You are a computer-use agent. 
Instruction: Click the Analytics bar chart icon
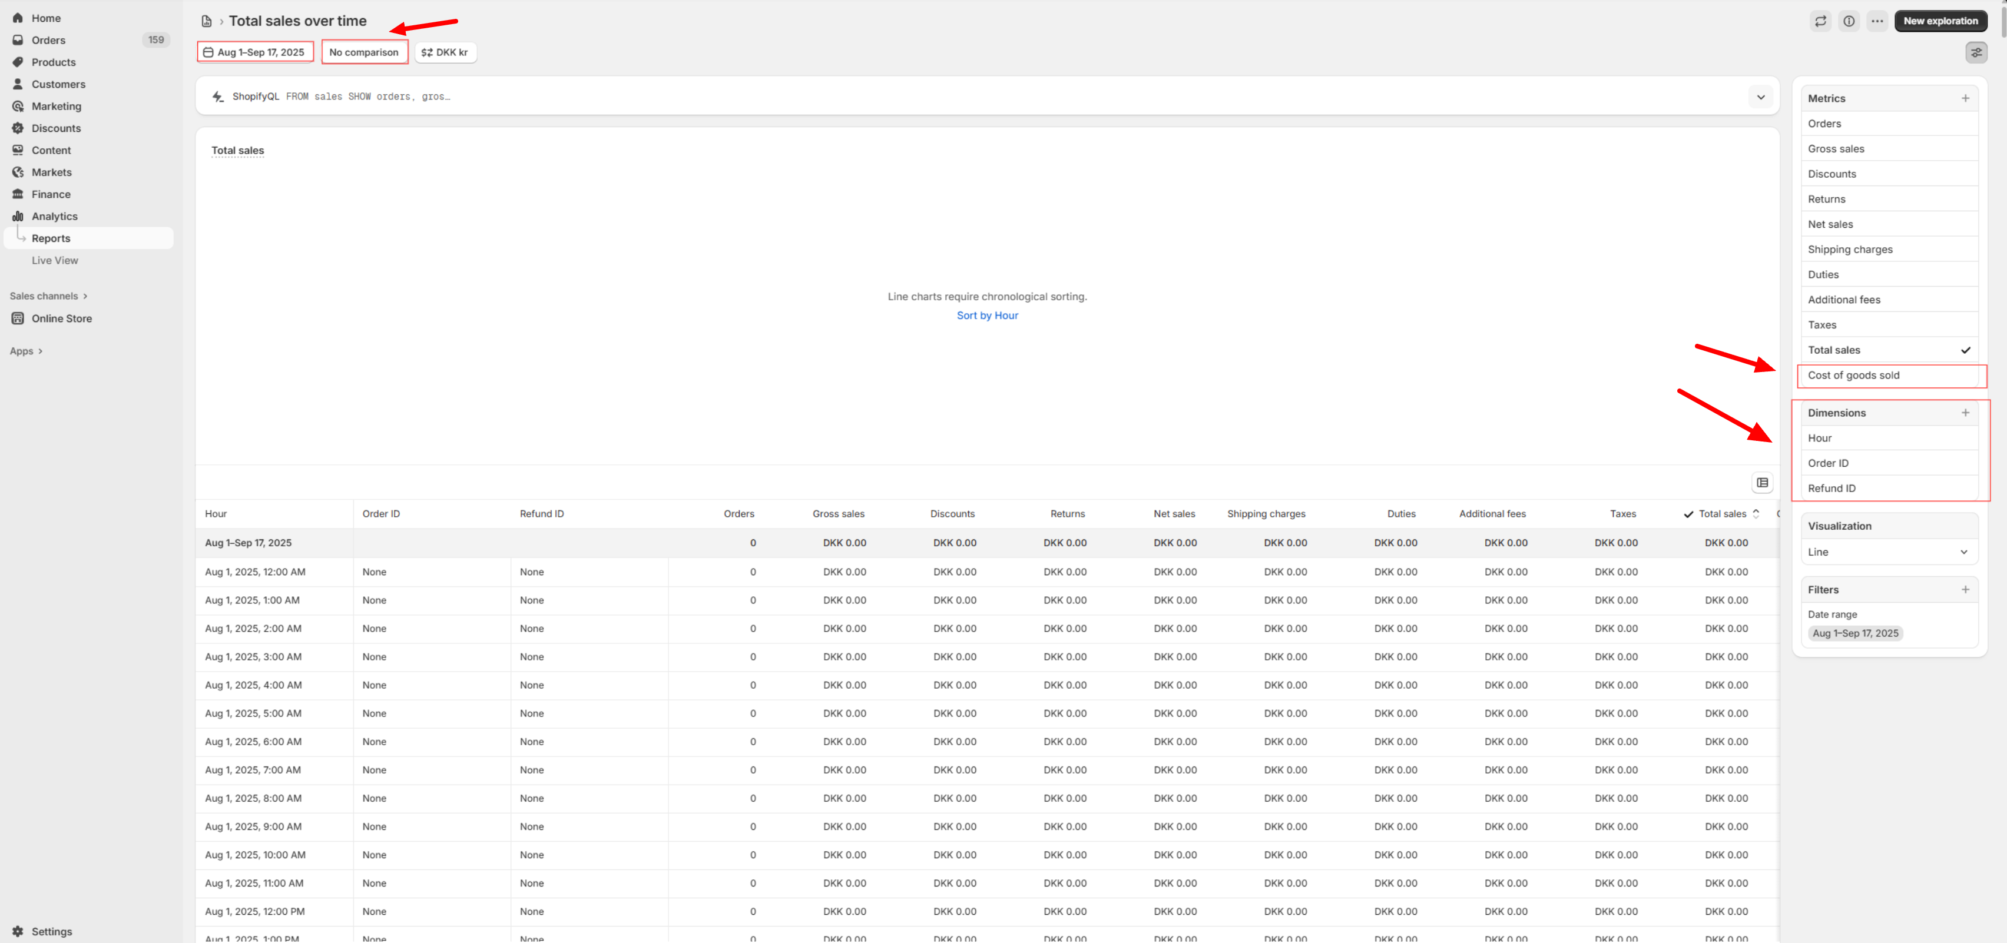point(18,217)
